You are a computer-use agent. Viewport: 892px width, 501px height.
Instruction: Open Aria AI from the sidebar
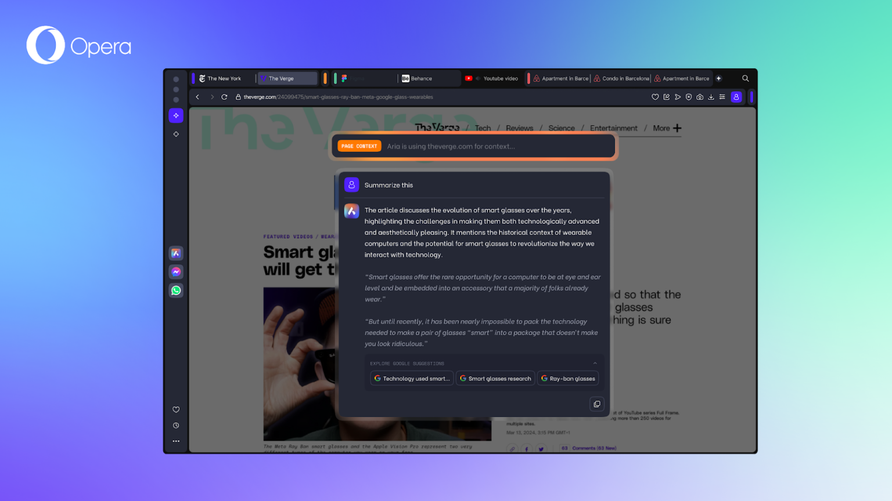[176, 253]
